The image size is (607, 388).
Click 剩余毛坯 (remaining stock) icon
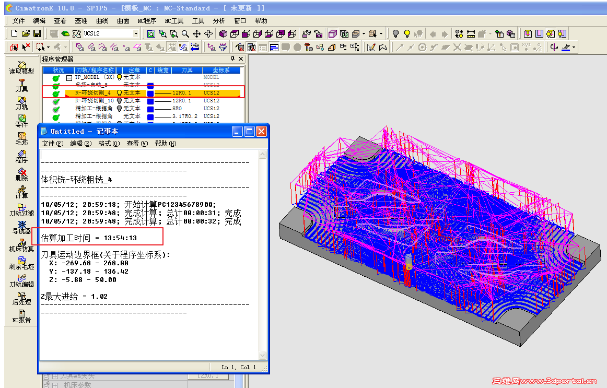click(x=22, y=263)
